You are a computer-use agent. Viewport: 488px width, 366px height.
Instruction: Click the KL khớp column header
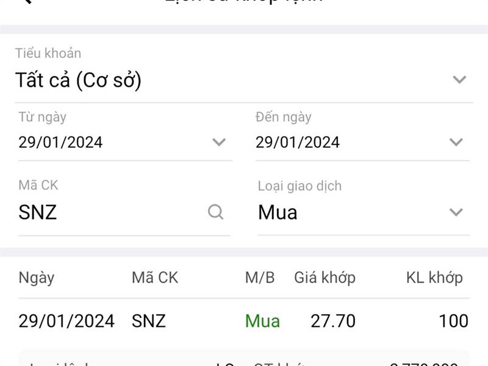(436, 278)
